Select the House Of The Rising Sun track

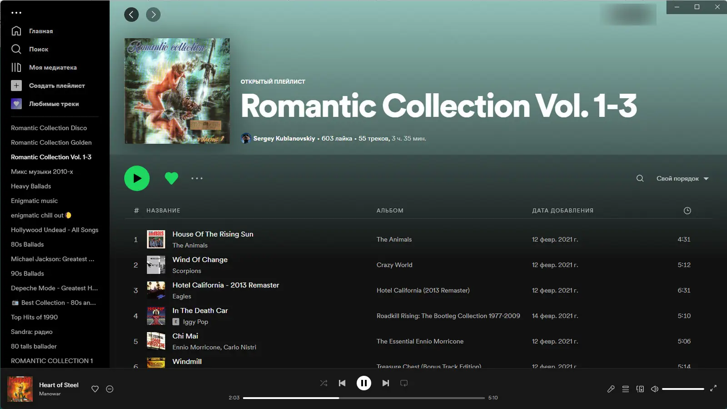click(213, 234)
